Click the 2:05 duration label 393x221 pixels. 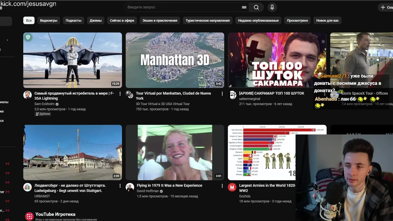coord(116,176)
